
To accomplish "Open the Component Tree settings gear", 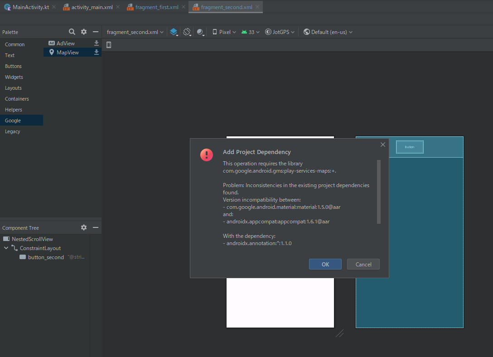I will 83,227.
